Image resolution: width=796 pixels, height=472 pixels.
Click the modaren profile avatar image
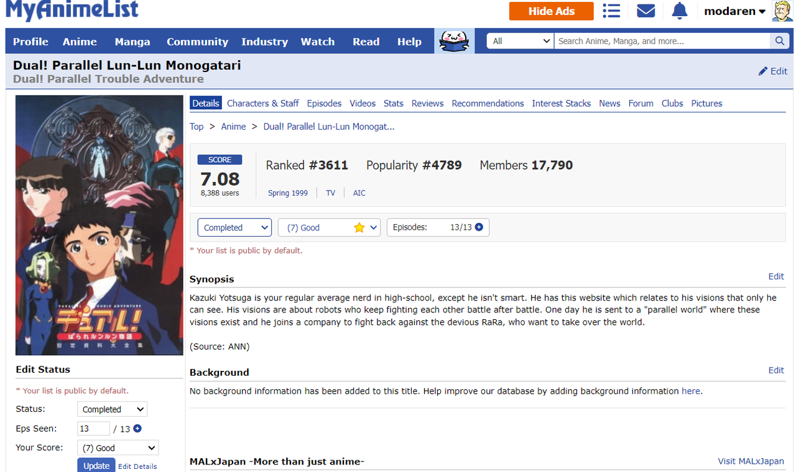(x=782, y=11)
